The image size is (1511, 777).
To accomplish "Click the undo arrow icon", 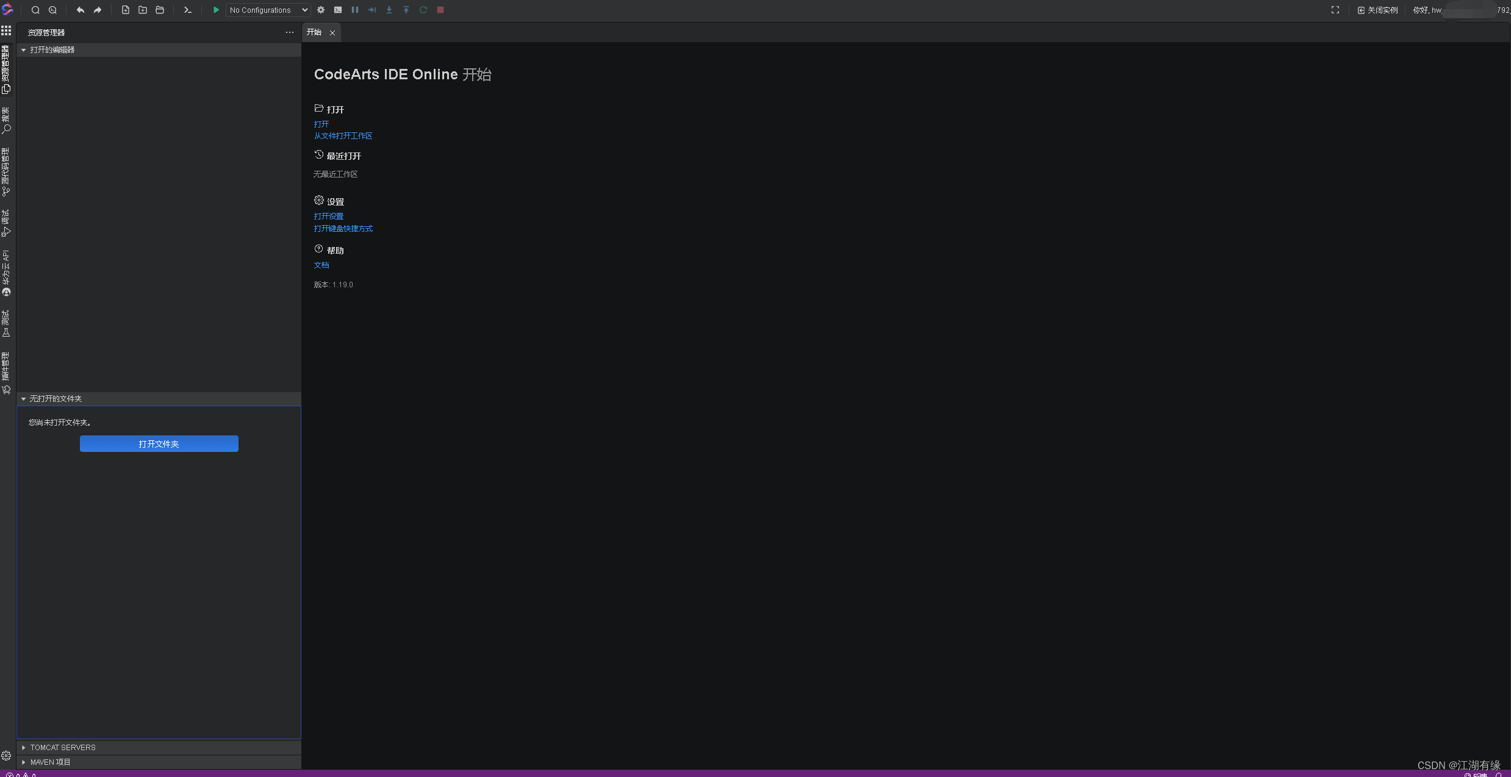I will point(80,10).
